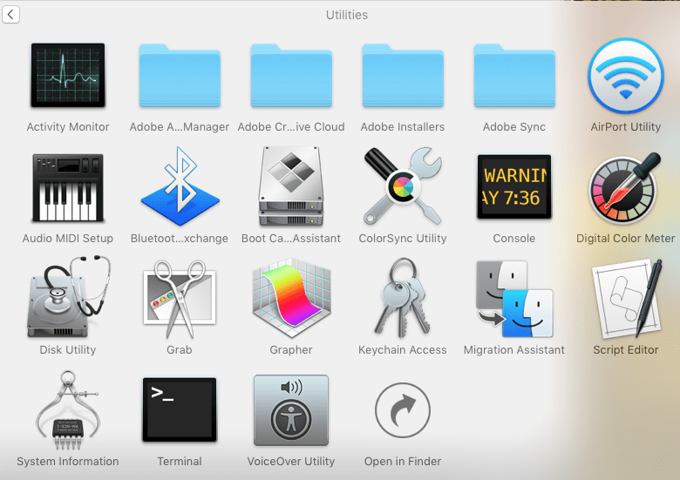Click the Adobe Sync label
This screenshot has height=480, width=680.
(x=514, y=127)
